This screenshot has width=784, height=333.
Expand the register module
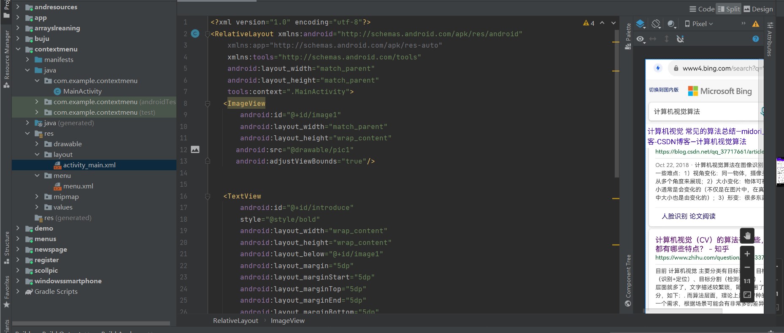pos(18,260)
